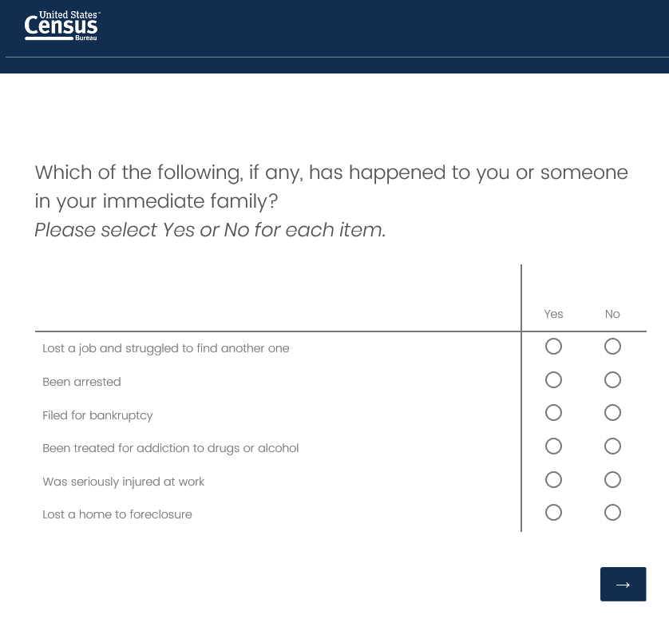Screen dimensions: 669x619
Task: Click the United States Census Bureau logo
Action: pos(61,26)
